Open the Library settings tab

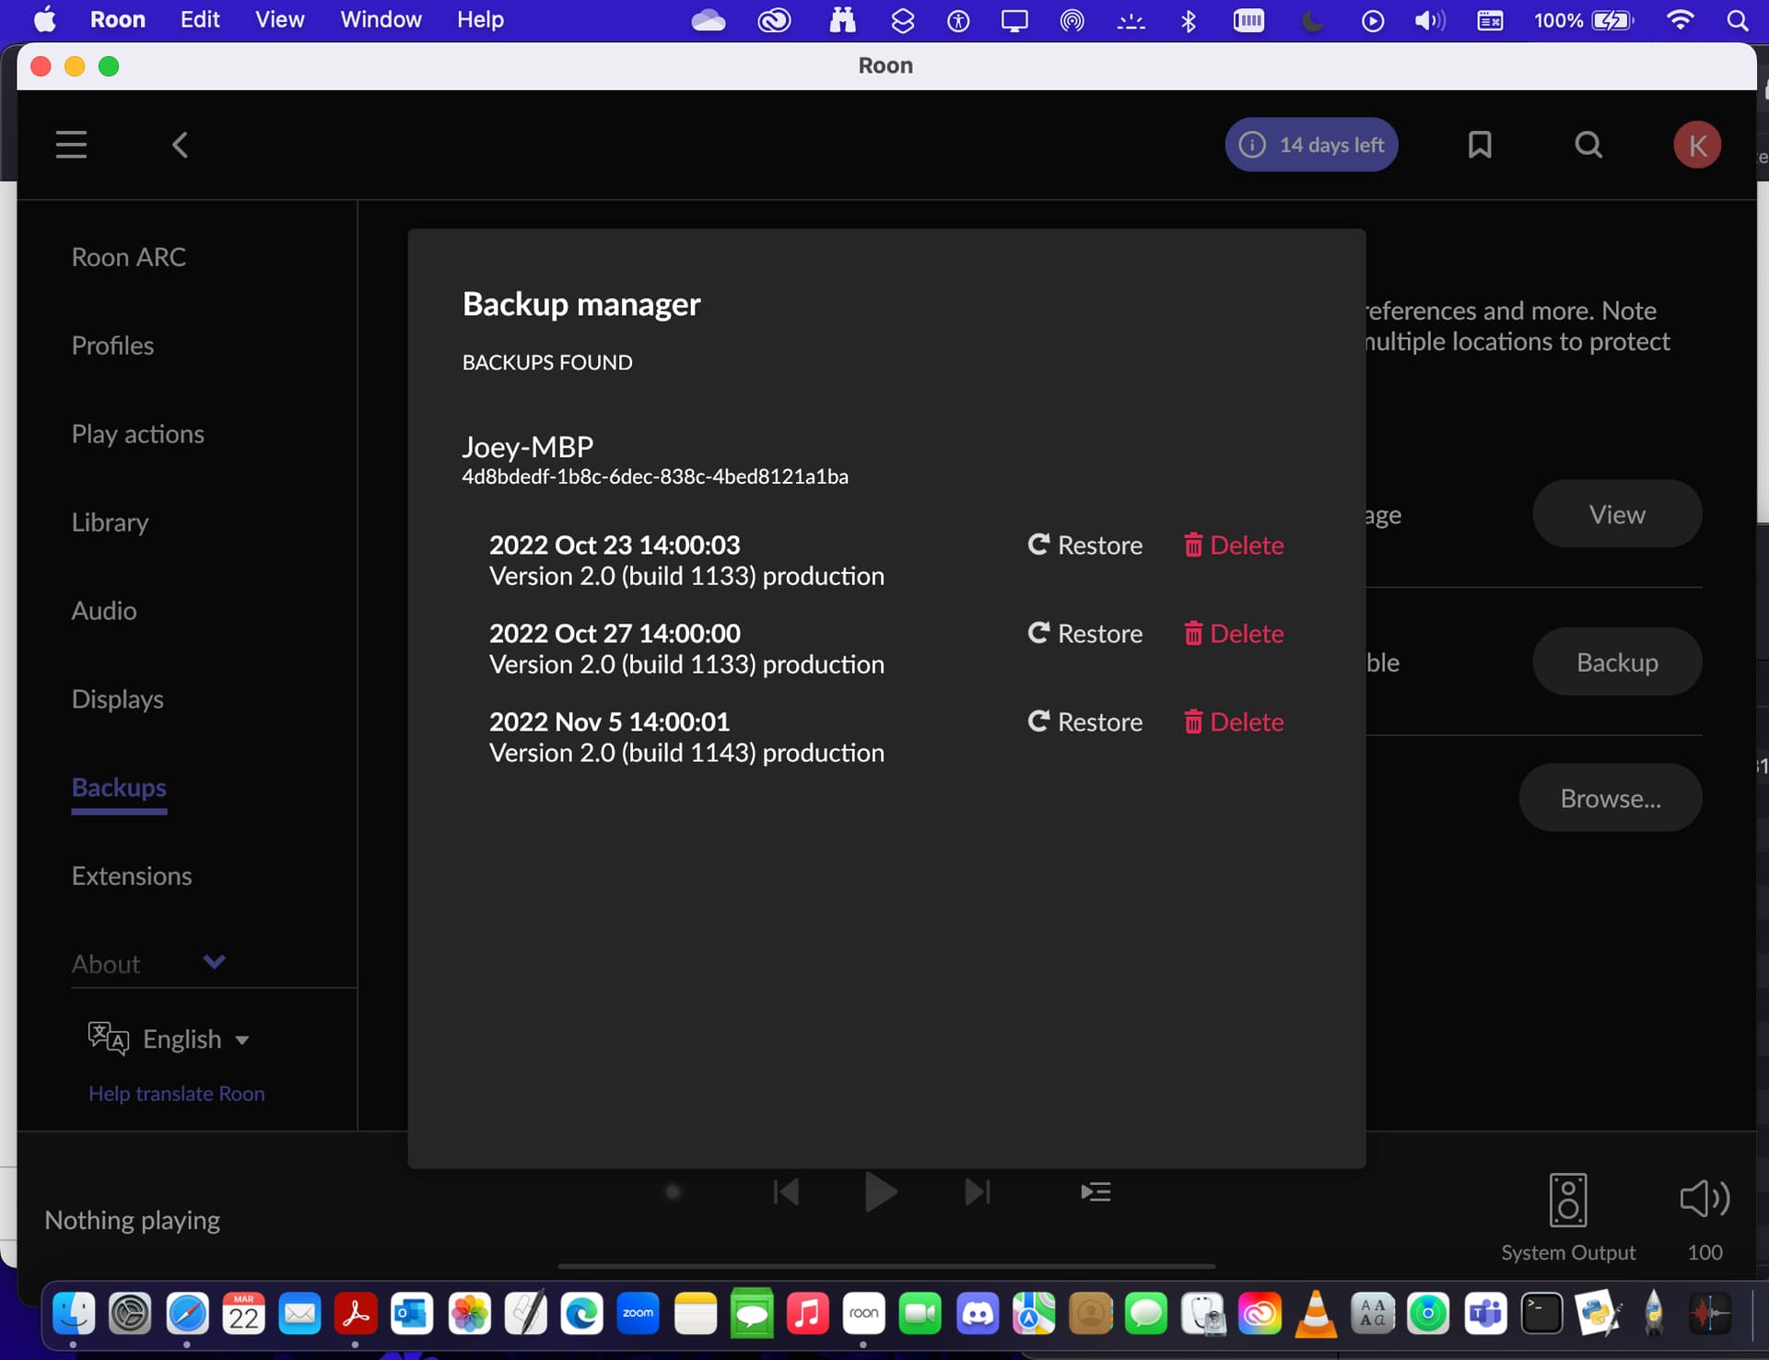pyautogui.click(x=110, y=522)
